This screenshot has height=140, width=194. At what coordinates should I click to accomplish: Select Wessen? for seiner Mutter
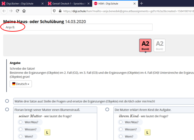pos(21,129)
